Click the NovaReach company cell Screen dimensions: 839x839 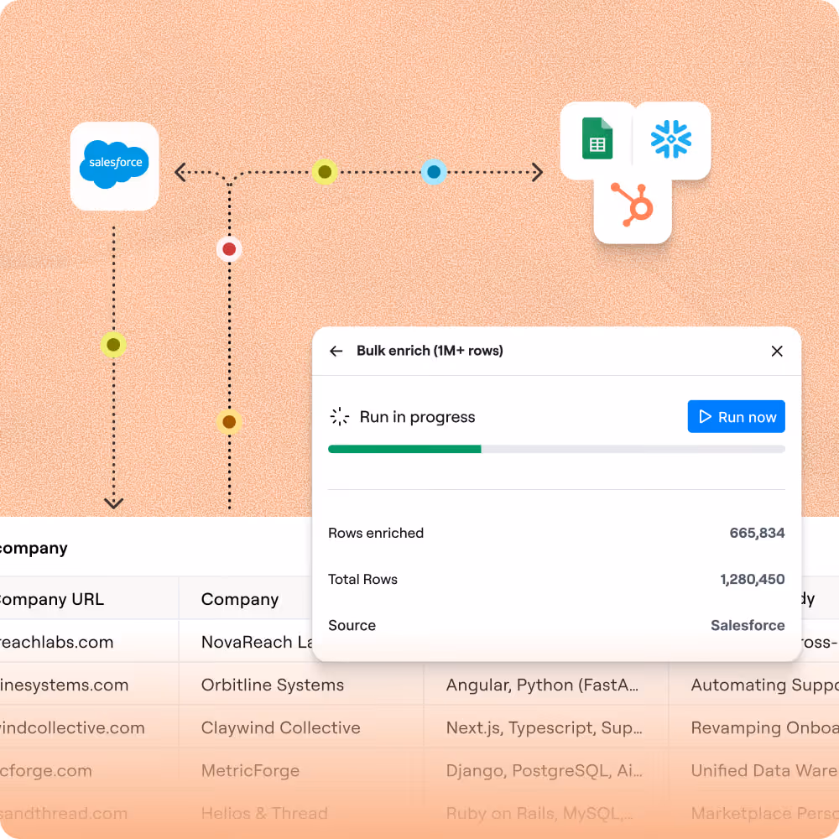coord(246,642)
